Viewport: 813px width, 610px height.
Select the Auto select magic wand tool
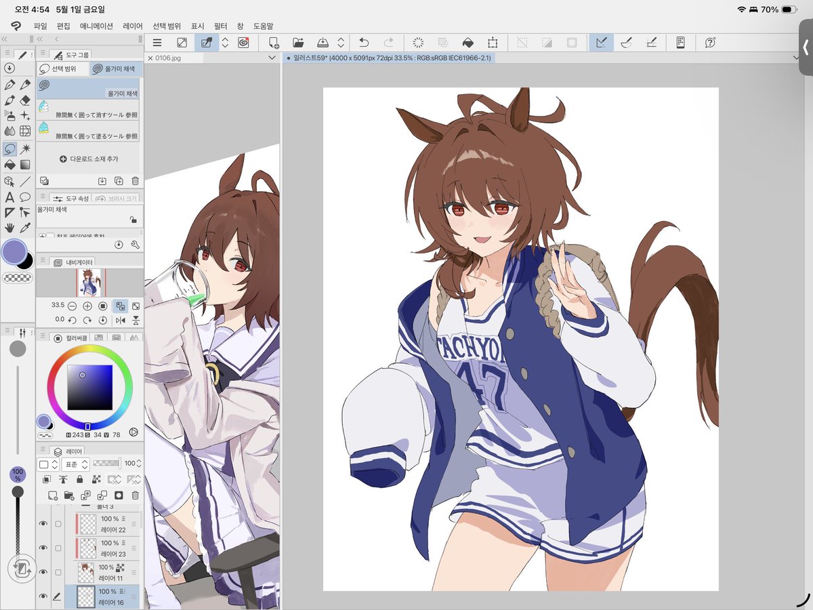coord(25,148)
